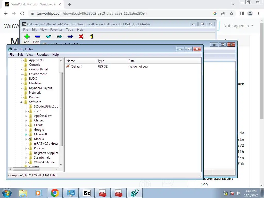Screen dimensions: 264x198
Task: Click the 7-Zip Add green plus icon
Action: pos(27,37)
